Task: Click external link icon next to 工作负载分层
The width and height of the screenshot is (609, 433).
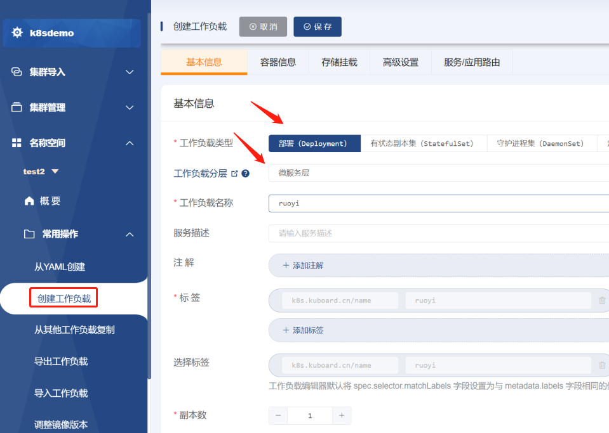Action: click(x=234, y=174)
